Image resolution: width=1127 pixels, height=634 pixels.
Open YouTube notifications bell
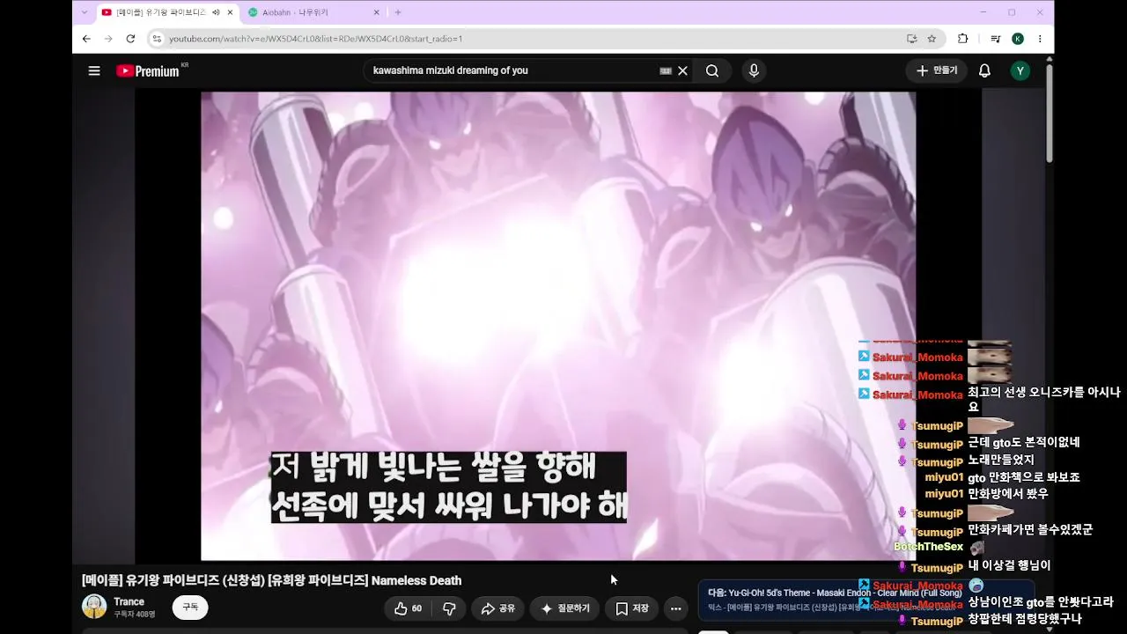pyautogui.click(x=984, y=71)
